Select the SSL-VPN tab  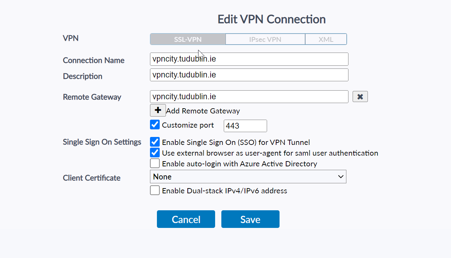188,39
